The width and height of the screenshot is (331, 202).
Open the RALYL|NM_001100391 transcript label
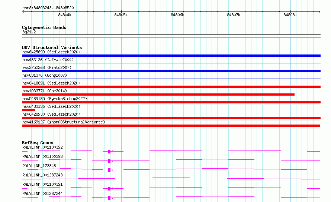(42, 184)
